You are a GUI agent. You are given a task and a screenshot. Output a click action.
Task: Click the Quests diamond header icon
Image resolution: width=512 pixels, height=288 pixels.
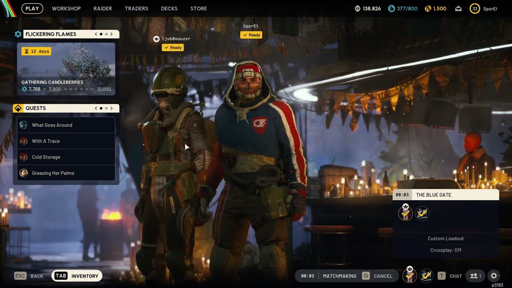click(18, 108)
